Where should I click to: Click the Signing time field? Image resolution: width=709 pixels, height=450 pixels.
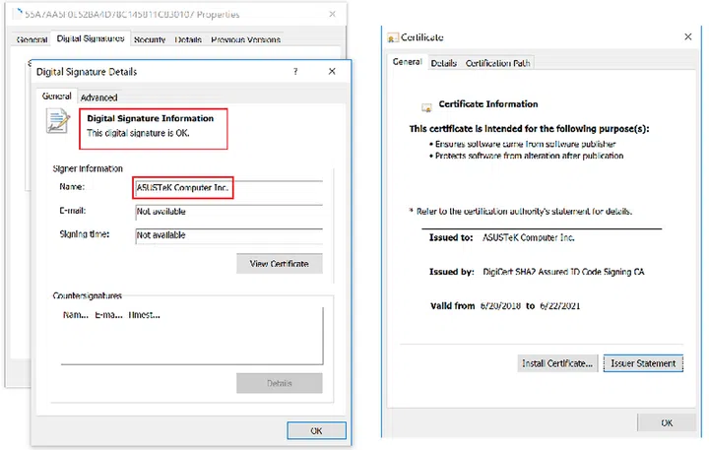[227, 235]
